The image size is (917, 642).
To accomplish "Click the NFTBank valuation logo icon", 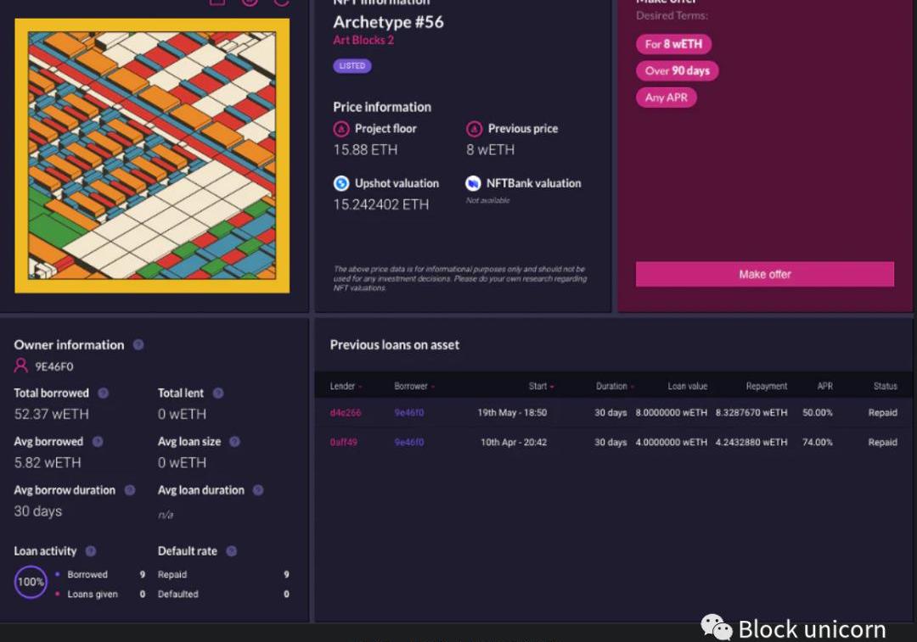I will click(473, 183).
